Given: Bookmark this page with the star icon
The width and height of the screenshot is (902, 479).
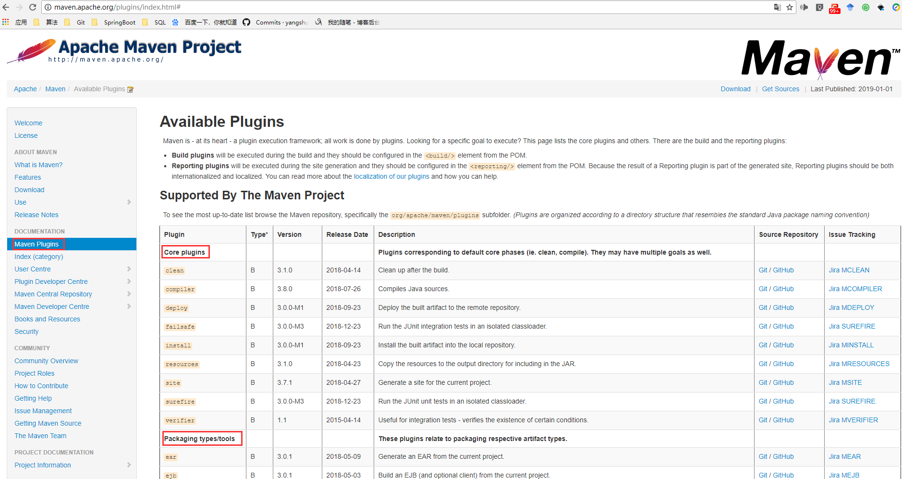Looking at the screenshot, I should click(790, 7).
